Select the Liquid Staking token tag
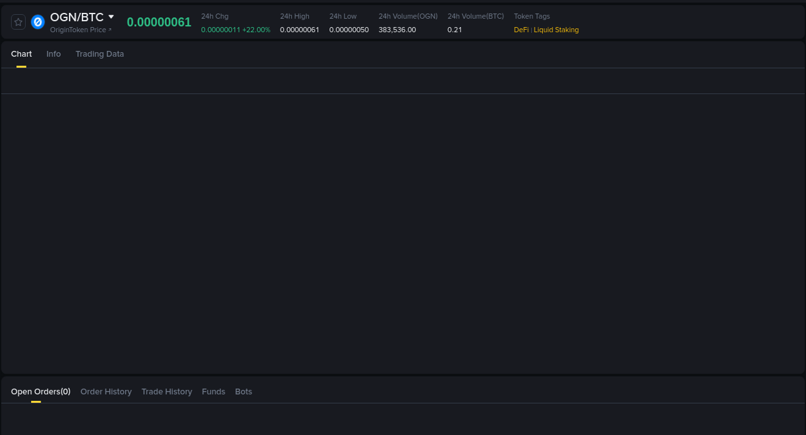This screenshot has height=435, width=806. click(556, 30)
